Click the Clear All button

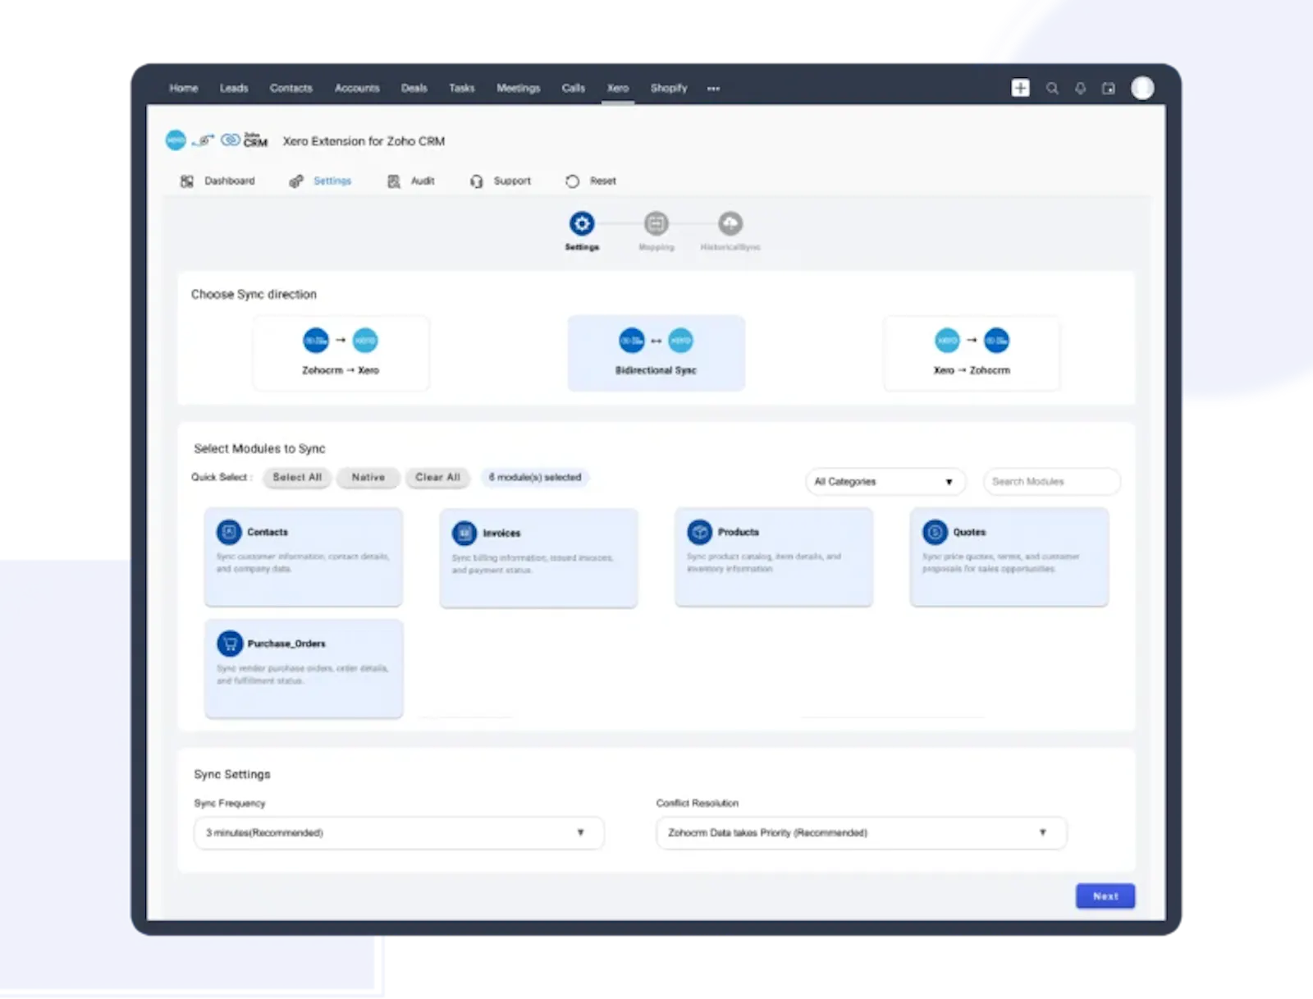[437, 477]
